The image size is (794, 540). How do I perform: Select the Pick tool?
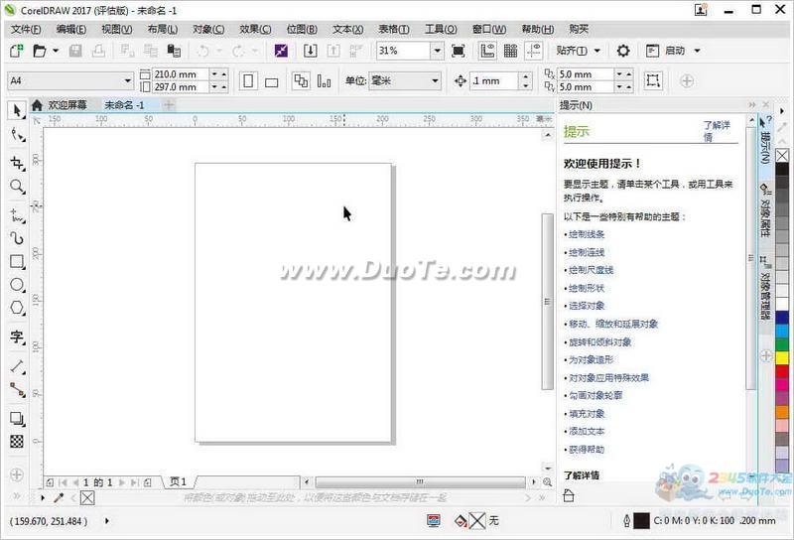pos(17,110)
